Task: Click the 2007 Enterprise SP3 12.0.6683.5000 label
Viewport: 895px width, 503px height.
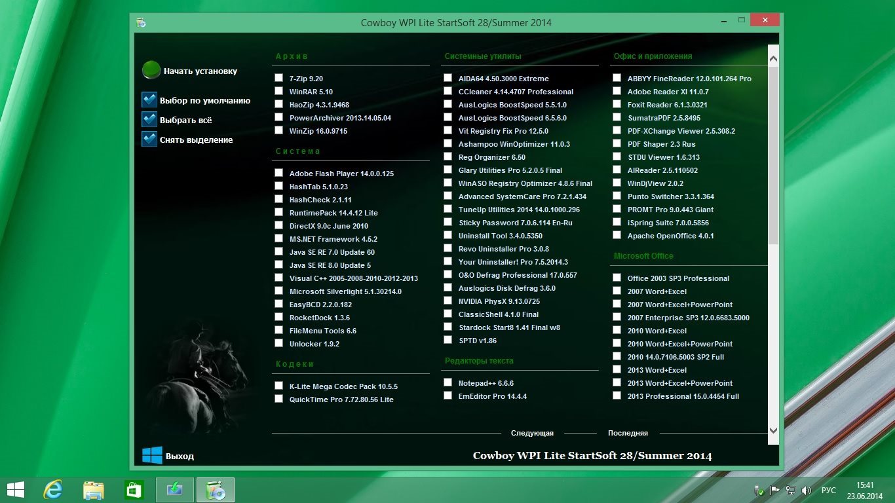Action: pyautogui.click(x=689, y=318)
